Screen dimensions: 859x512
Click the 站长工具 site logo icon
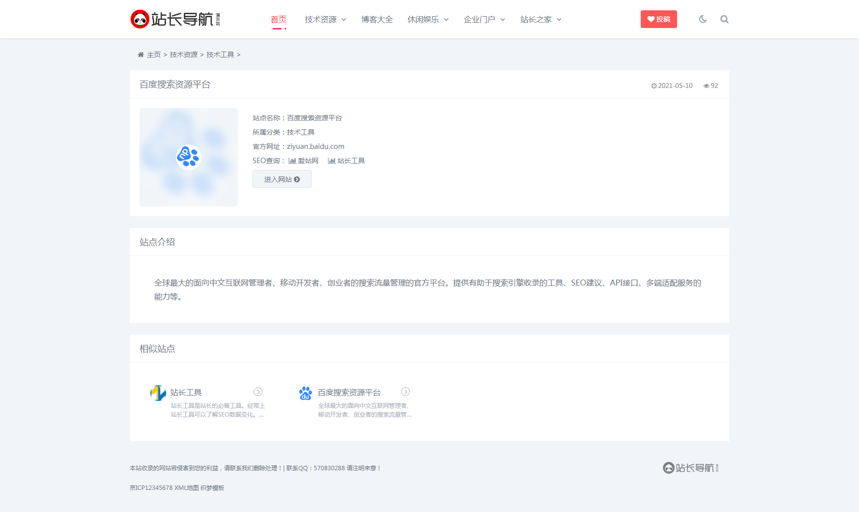[x=158, y=393]
